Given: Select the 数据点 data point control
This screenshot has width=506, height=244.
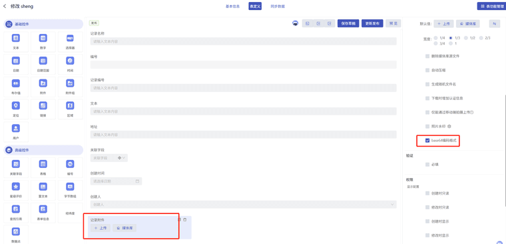Looking at the screenshot, I should tap(16, 235).
